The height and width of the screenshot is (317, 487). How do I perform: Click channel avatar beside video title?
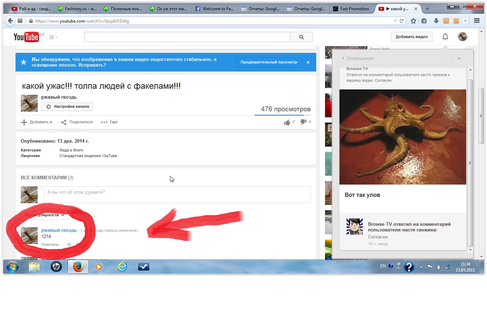[x=29, y=103]
